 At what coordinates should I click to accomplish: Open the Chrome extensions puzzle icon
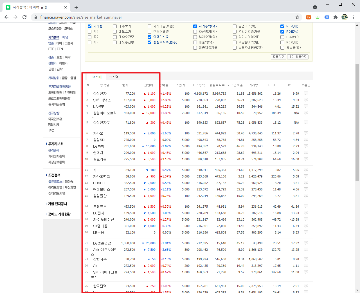(x=335, y=17)
